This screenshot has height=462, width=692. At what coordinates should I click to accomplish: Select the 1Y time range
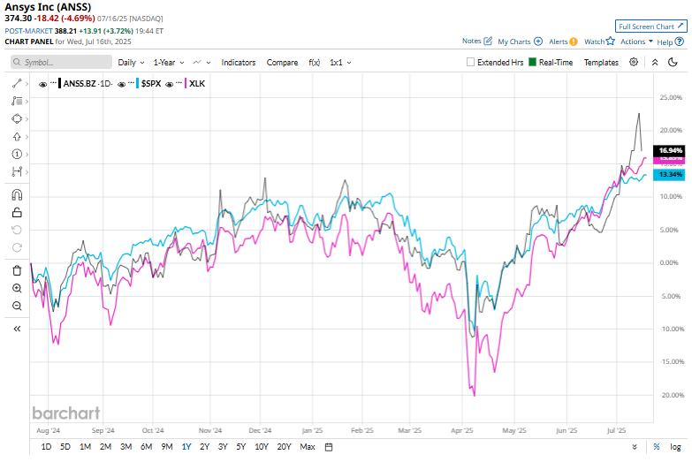186,447
